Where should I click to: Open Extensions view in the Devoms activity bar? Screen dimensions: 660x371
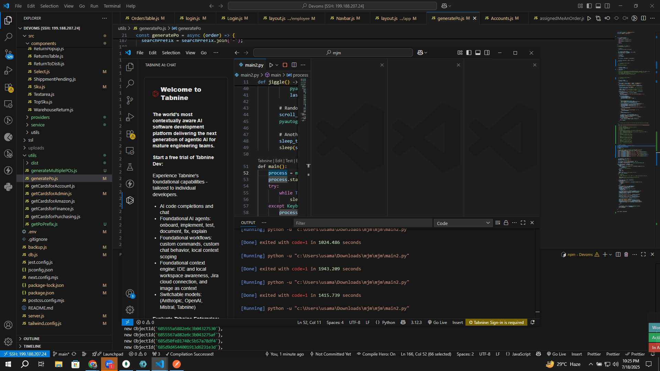(8, 87)
